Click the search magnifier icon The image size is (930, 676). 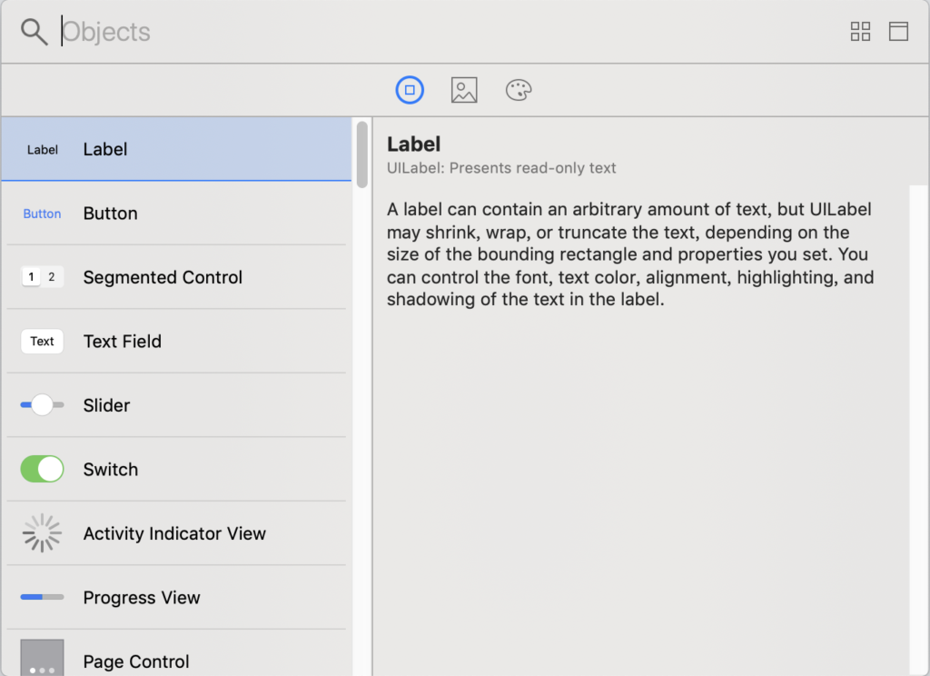[35, 32]
